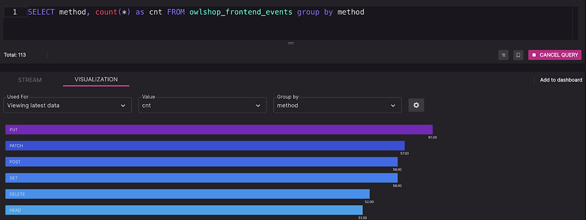Click the 61.00 value label
This screenshot has width=586, height=220.
(x=432, y=137)
